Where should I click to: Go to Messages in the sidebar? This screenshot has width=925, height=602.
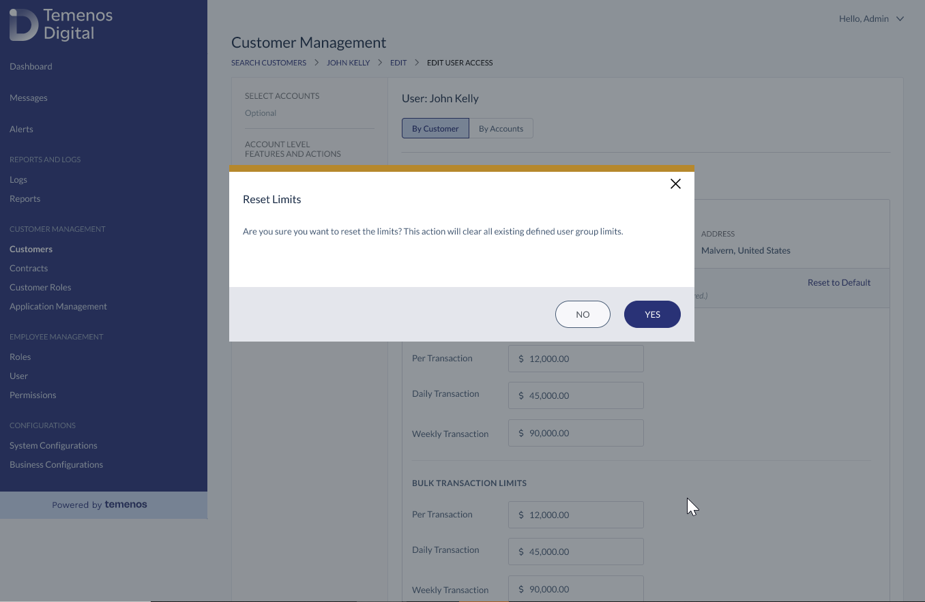click(x=29, y=97)
